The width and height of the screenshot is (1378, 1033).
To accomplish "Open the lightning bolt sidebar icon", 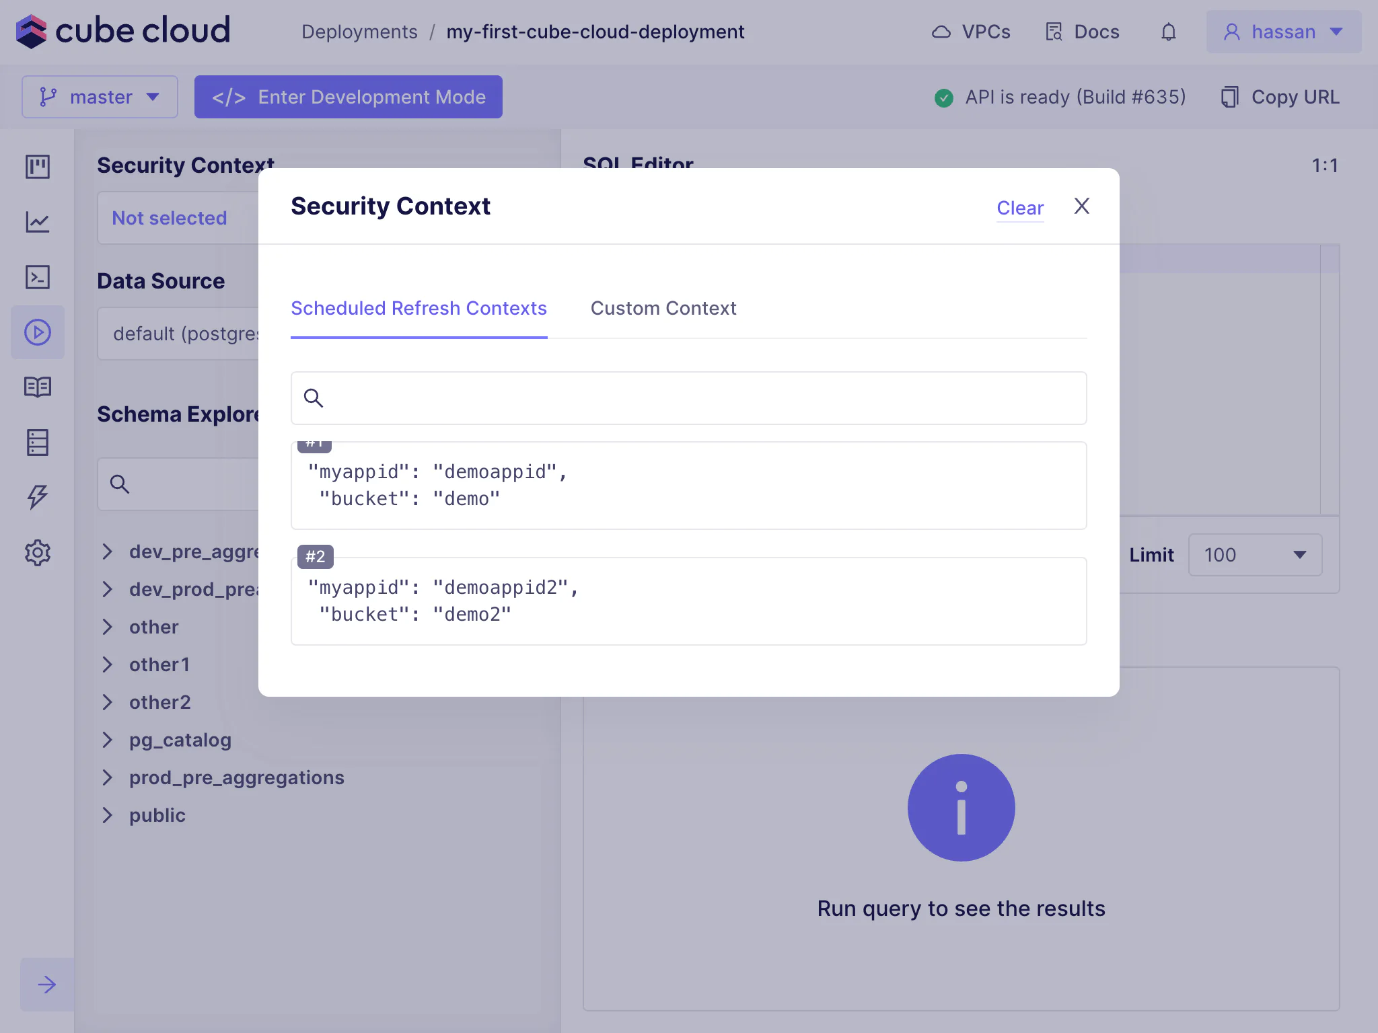I will (38, 497).
